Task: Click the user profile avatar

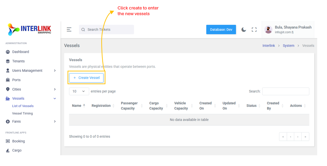Action: click(x=268, y=30)
